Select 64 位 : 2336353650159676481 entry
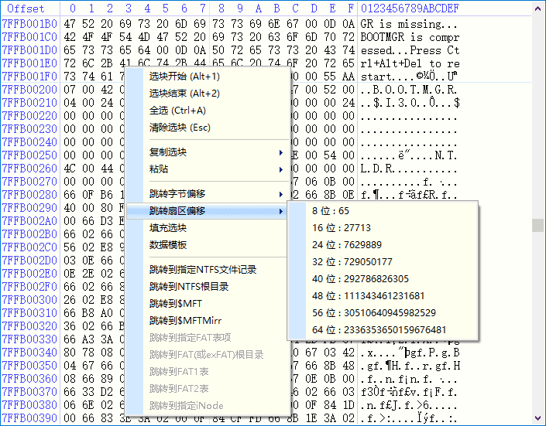 coord(379,330)
